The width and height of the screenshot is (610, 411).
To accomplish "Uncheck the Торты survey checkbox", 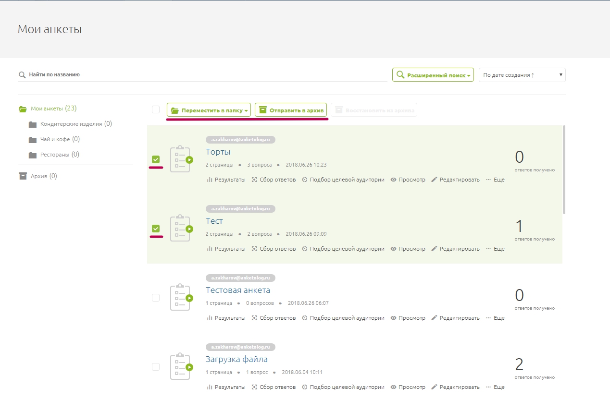I will tap(156, 159).
